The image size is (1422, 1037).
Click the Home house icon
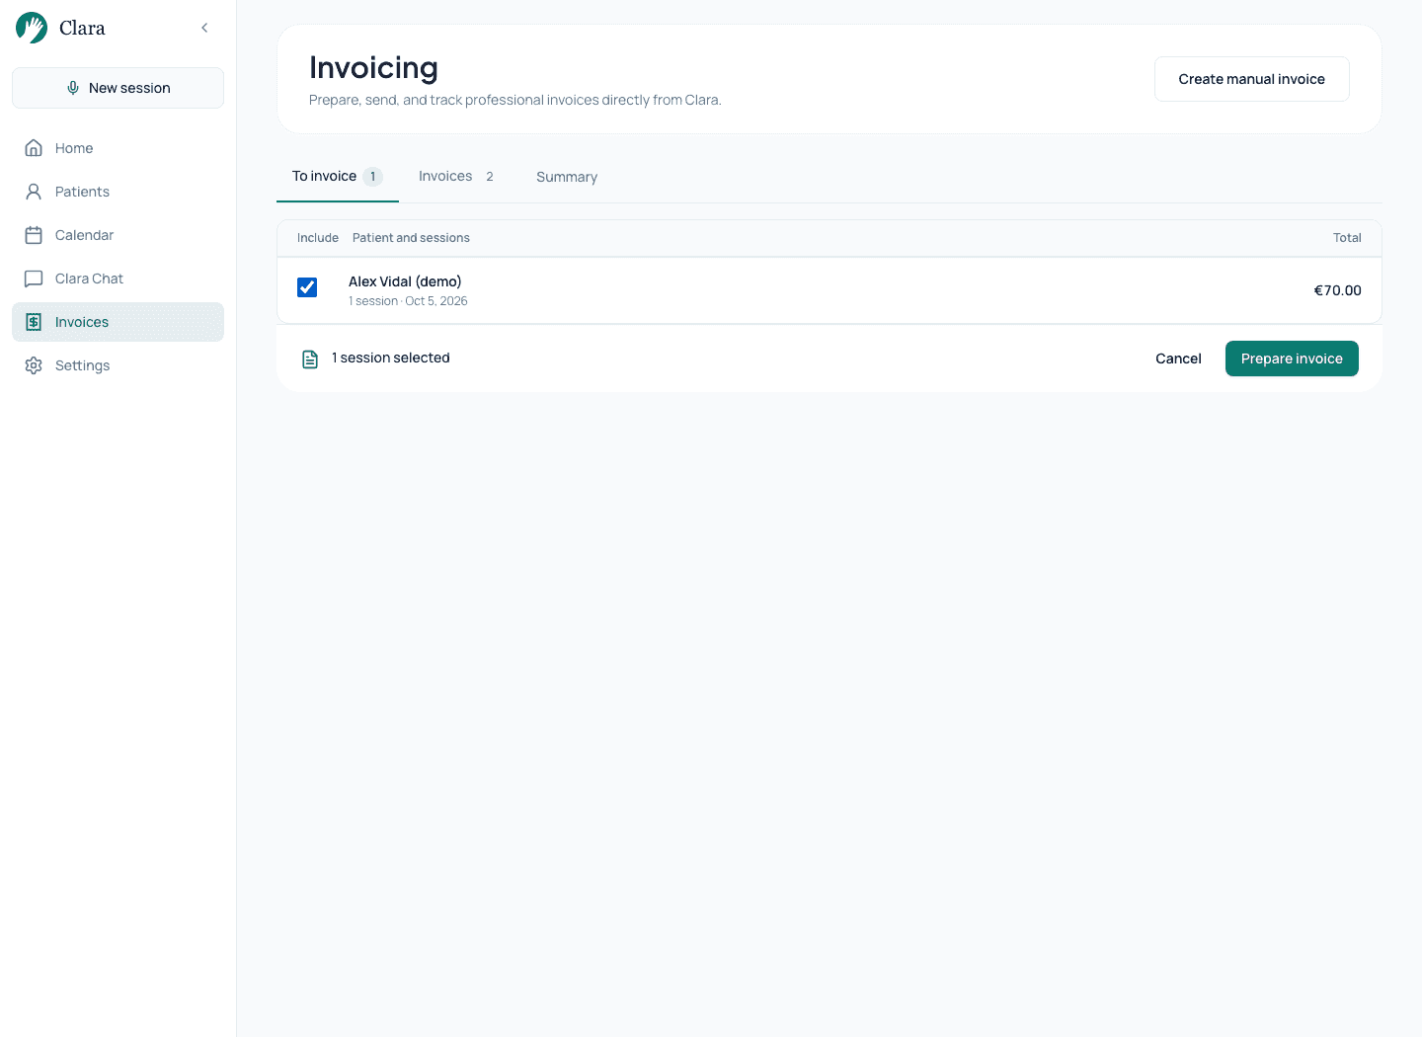coord(34,148)
